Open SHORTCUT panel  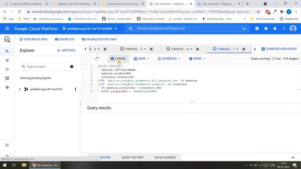[65, 39]
